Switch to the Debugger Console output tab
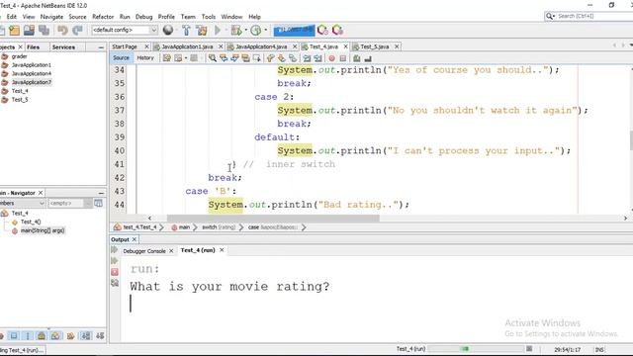633x356 pixels. [x=144, y=251]
